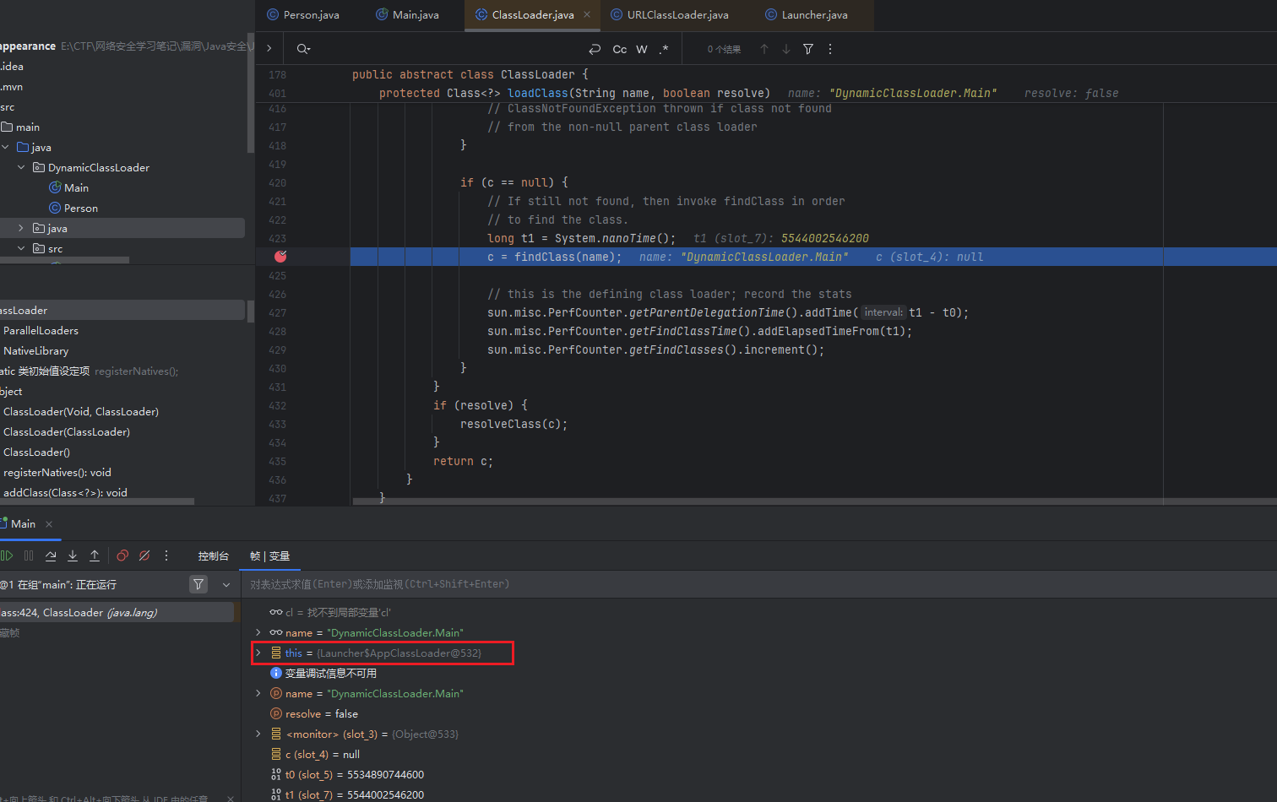
Task: Open the thread selector dropdown chevron
Action: click(226, 584)
